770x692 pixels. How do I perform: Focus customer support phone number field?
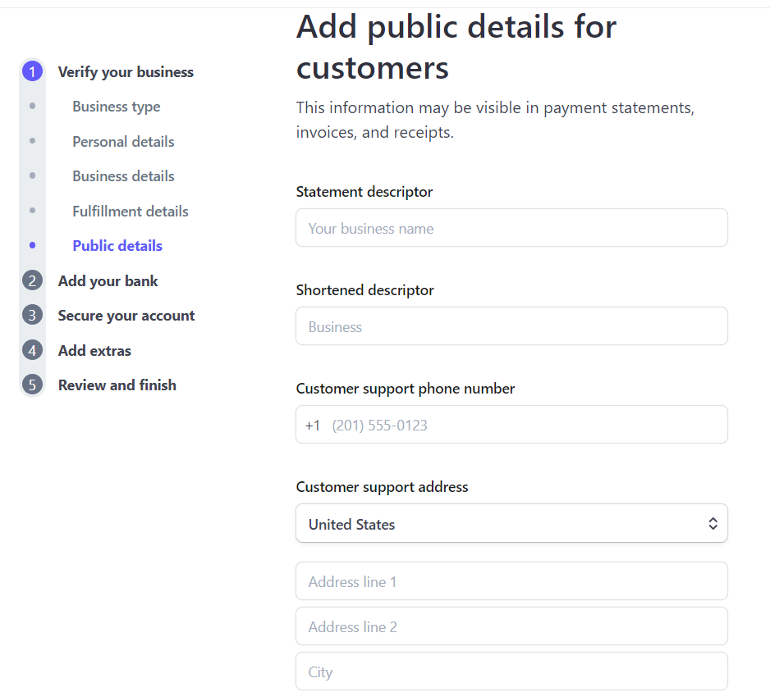coord(511,425)
